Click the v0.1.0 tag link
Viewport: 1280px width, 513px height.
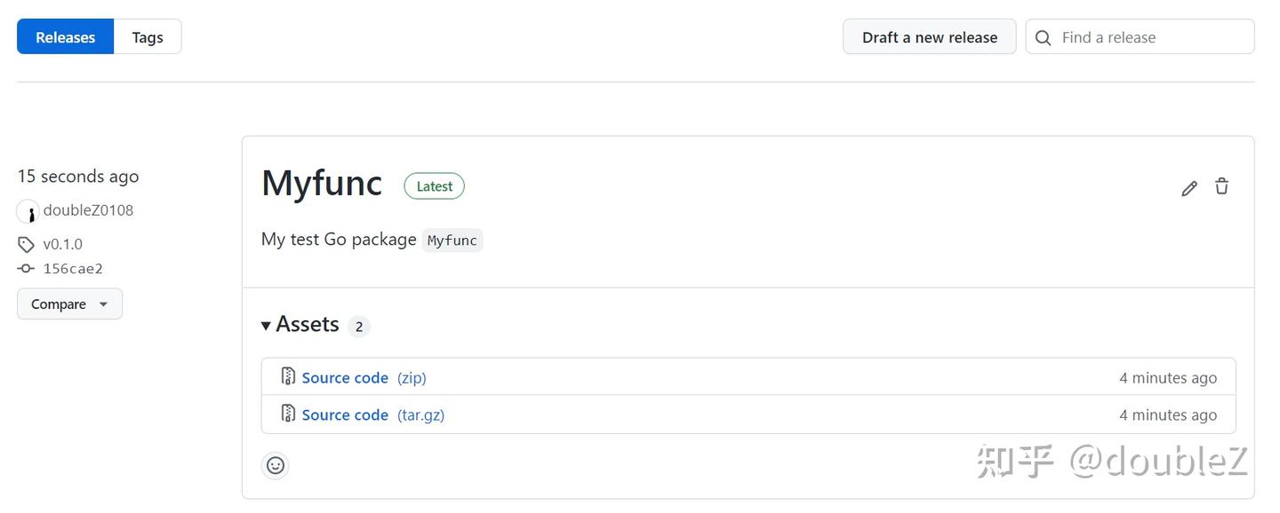[62, 244]
